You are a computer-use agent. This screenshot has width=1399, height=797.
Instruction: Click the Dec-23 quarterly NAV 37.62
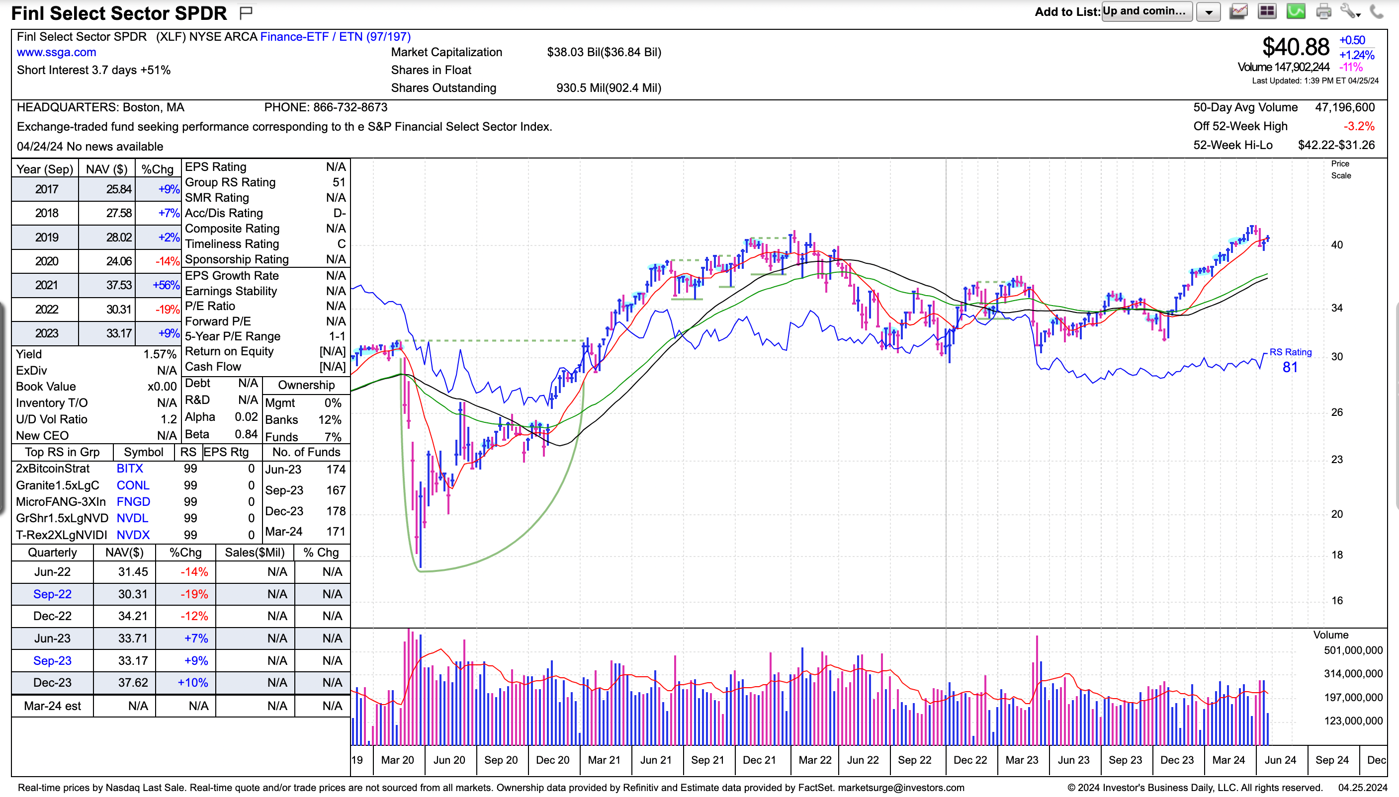133,683
